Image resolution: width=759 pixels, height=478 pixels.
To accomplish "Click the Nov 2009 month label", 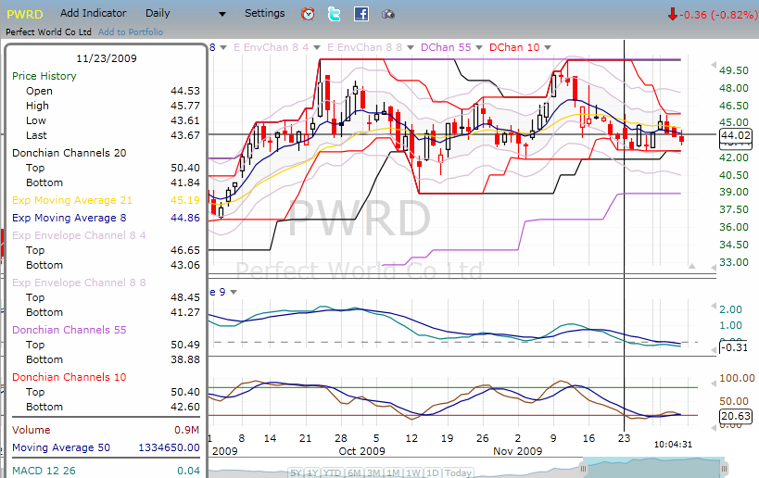I will (517, 451).
